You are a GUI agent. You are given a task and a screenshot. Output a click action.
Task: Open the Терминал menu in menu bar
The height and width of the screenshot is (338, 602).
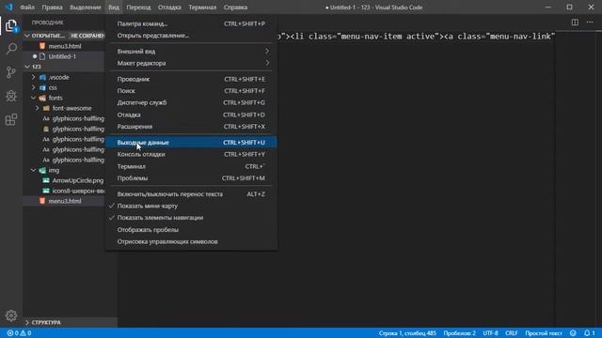202,8
